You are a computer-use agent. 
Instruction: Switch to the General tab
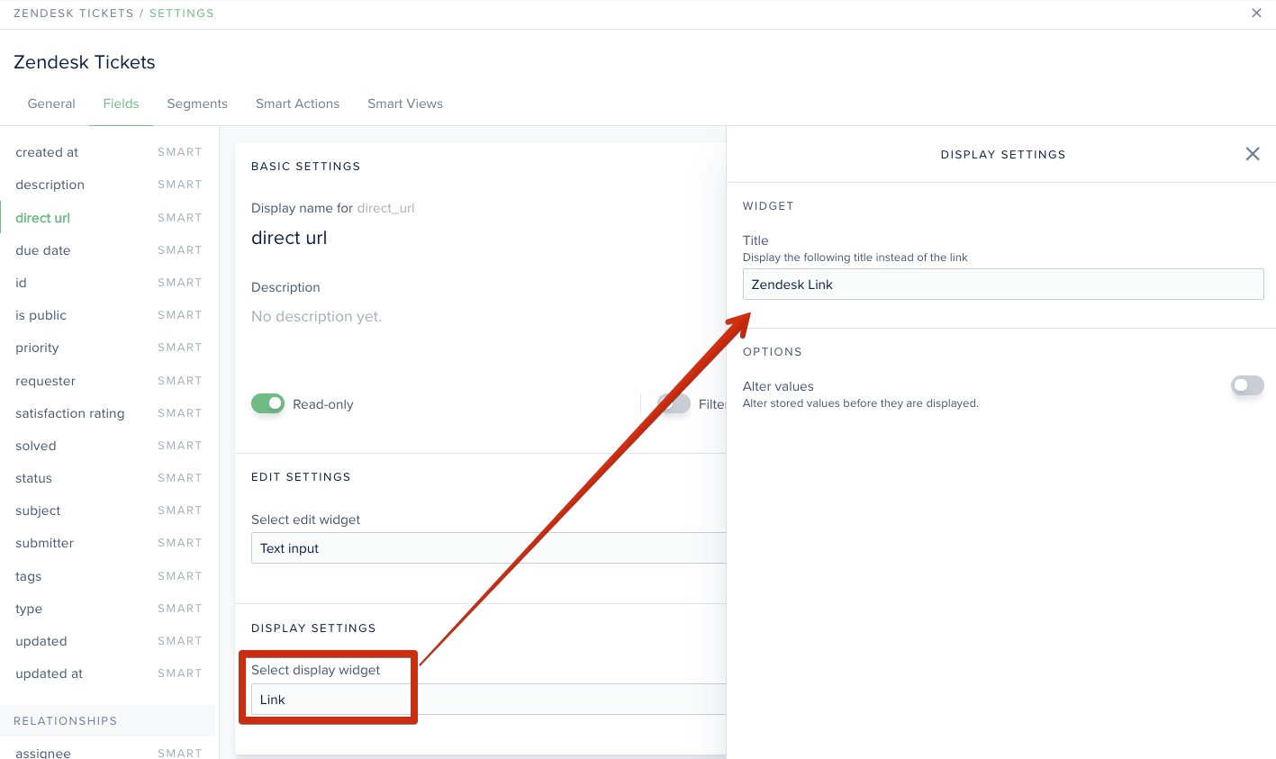(51, 104)
